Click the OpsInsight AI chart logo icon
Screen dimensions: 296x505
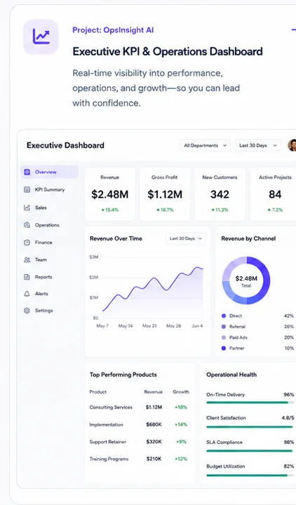pos(41,36)
